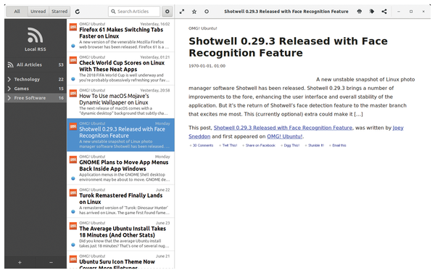Click feed icon beside Turok Remastered article
This screenshot has width=435, height=273.
73,192
